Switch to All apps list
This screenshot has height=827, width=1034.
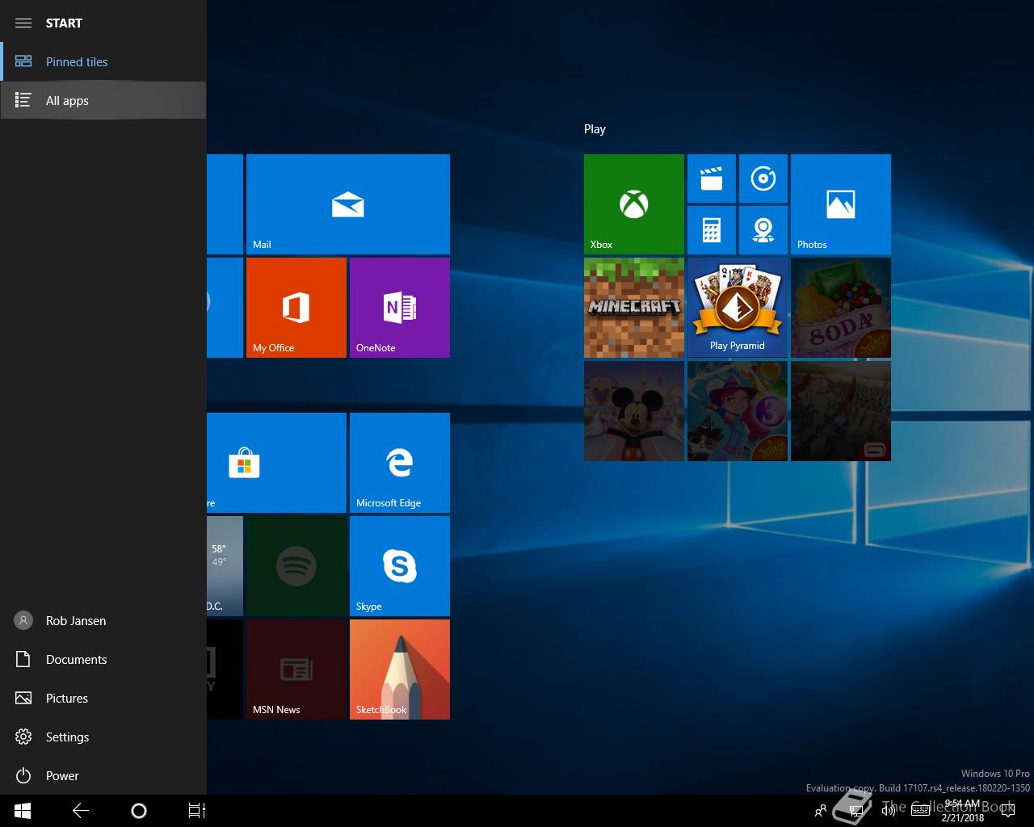click(103, 100)
